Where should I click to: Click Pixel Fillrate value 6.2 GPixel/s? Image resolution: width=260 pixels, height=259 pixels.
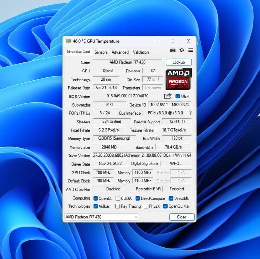[109, 130]
